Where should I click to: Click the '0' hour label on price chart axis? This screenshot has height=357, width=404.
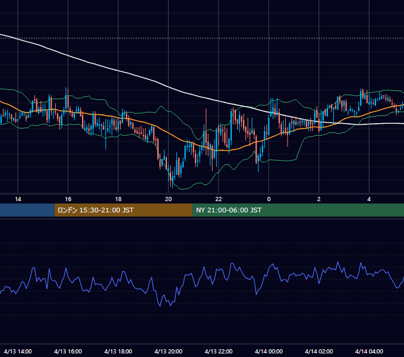point(269,199)
